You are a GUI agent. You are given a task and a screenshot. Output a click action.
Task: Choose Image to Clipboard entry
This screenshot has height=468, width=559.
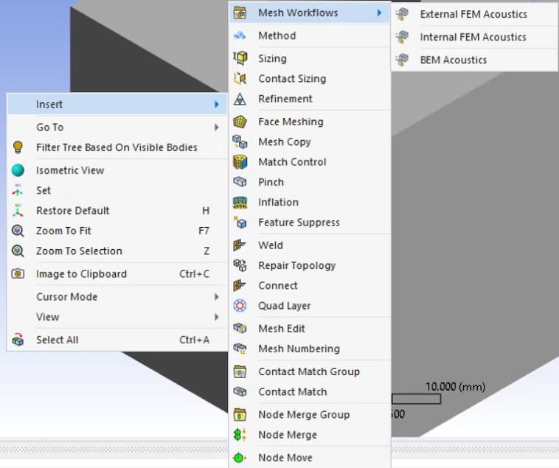point(117,274)
